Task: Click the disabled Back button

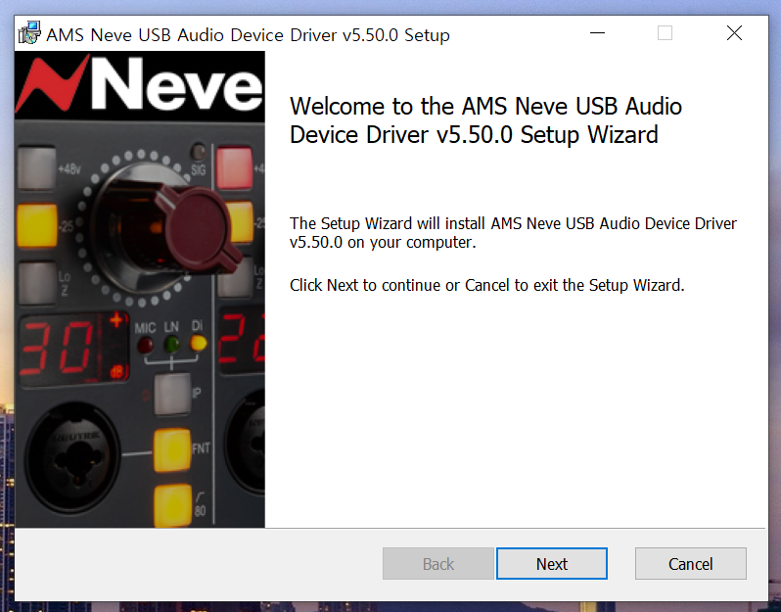Action: coord(438,564)
